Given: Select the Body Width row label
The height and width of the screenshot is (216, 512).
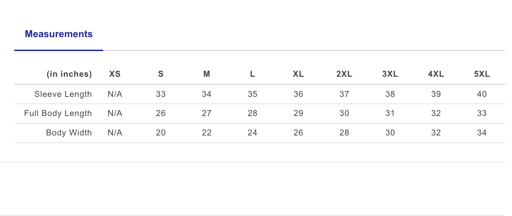Looking at the screenshot, I should (69, 133).
